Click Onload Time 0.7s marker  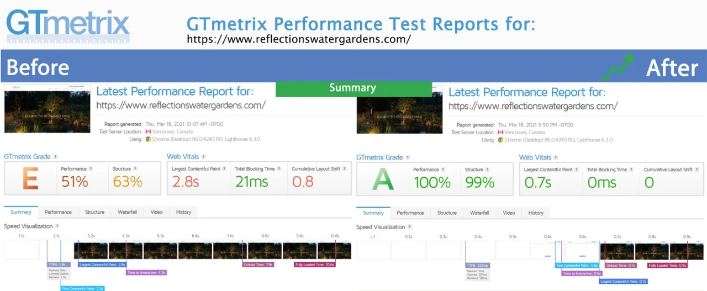click(621, 265)
